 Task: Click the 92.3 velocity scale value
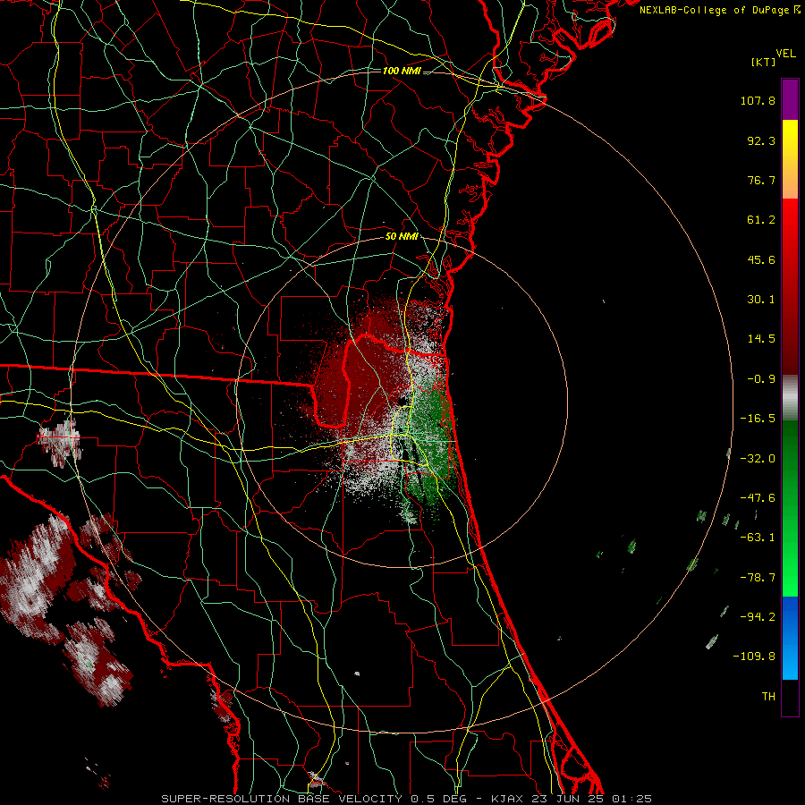coord(761,140)
